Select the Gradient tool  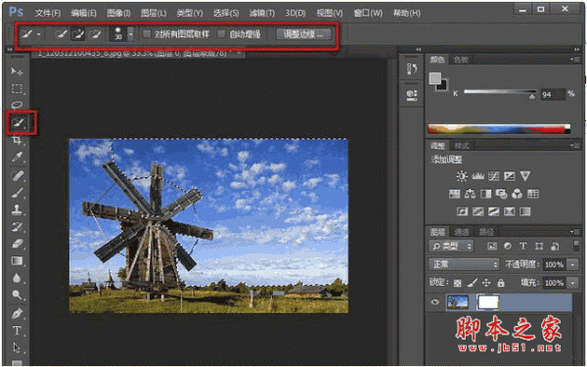click(17, 260)
